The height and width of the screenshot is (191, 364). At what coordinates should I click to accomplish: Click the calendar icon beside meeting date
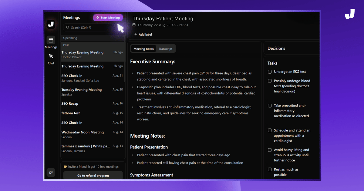pyautogui.click(x=134, y=25)
